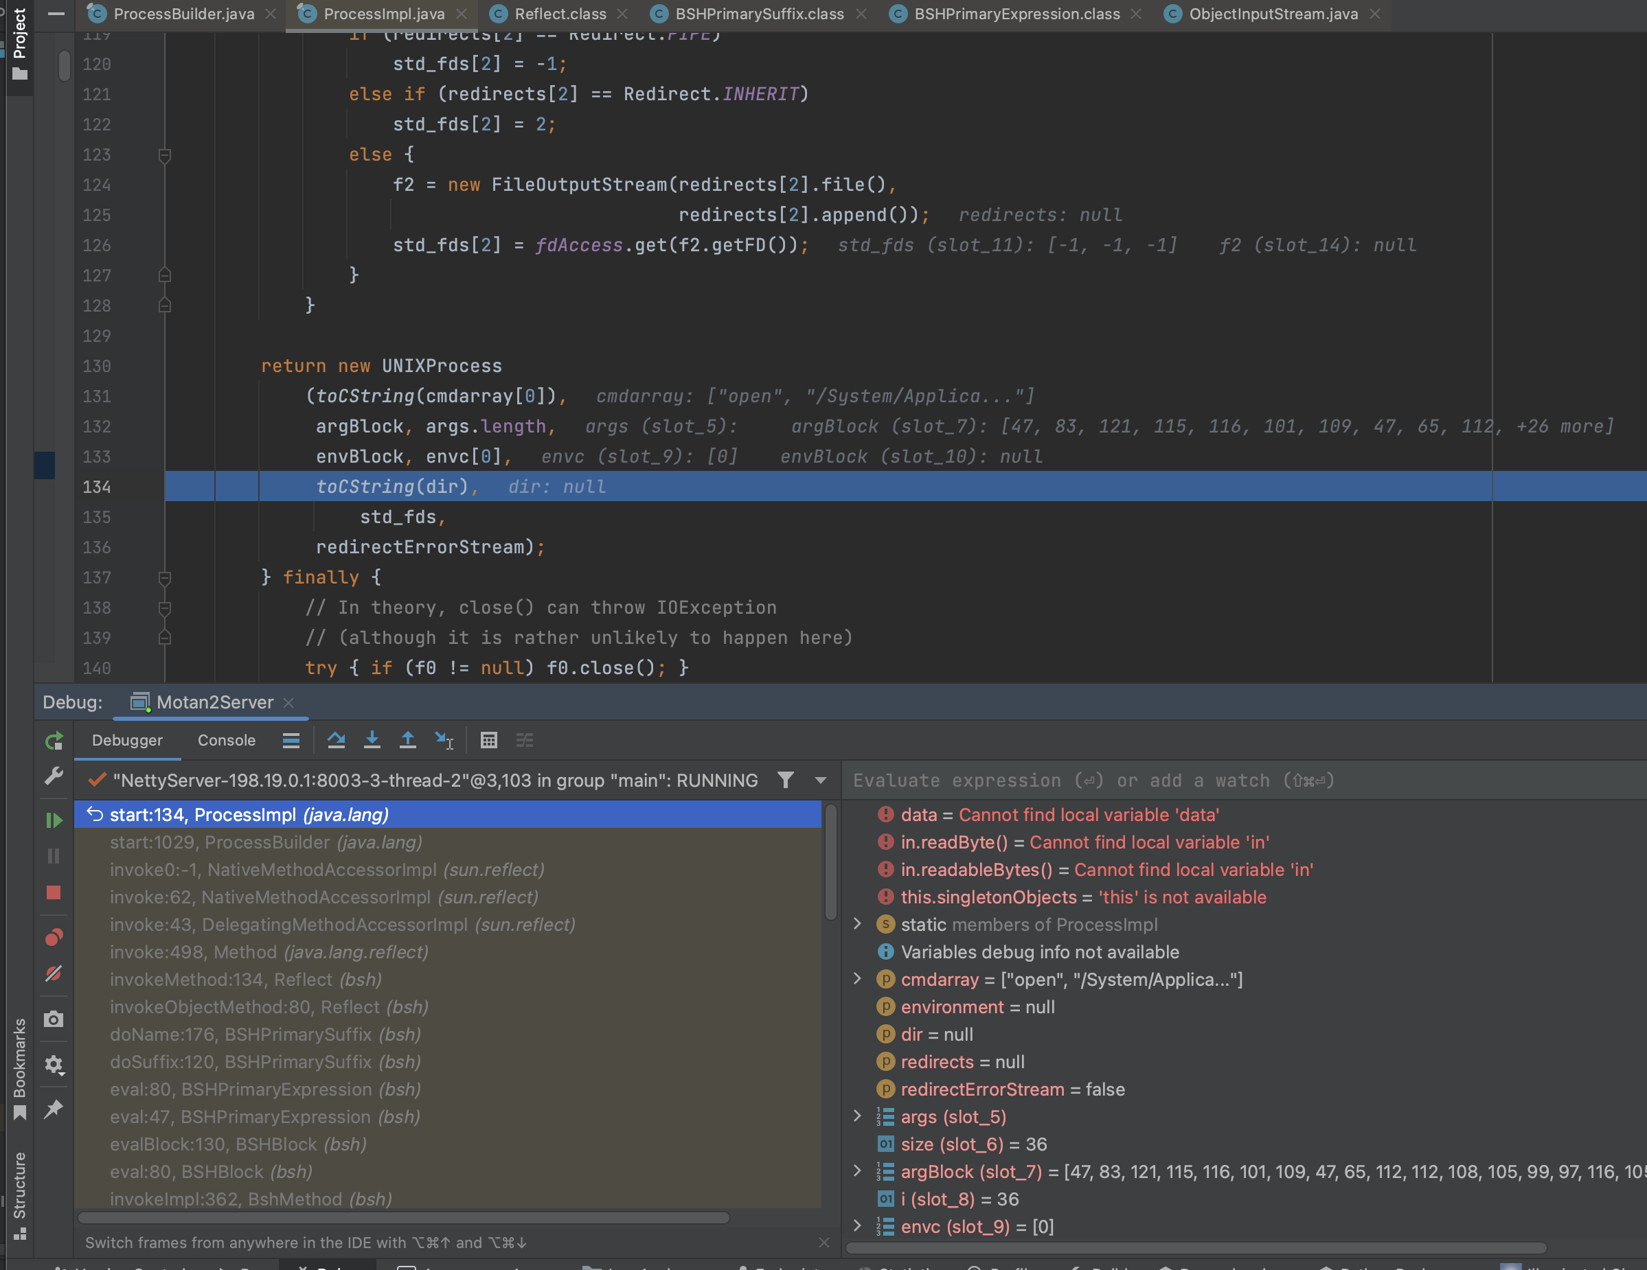Expand the cmdarray variable
This screenshot has width=1647, height=1270.
coord(856,979)
